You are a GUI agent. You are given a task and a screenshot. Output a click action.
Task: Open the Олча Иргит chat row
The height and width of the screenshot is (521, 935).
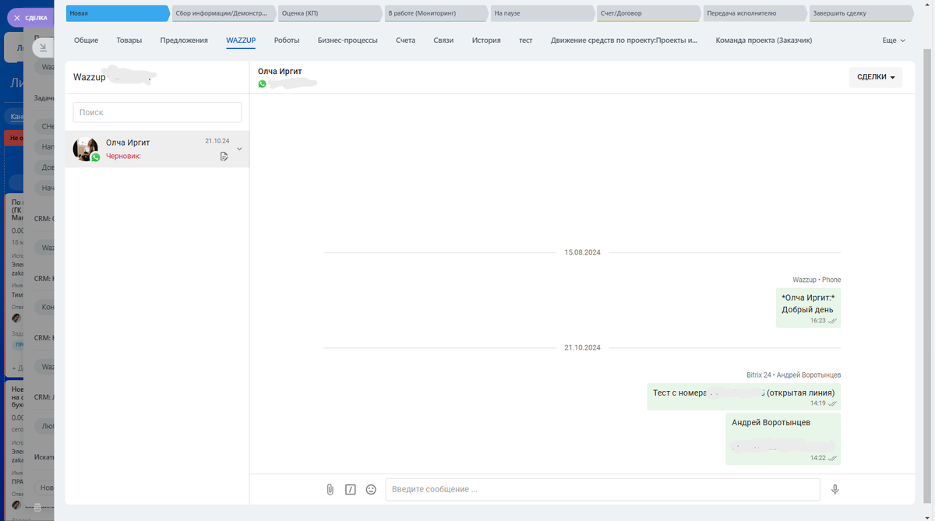(157, 149)
